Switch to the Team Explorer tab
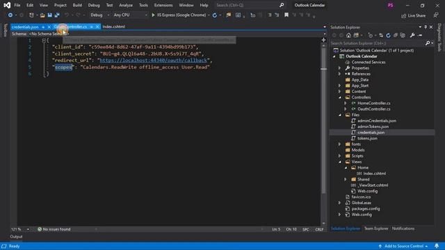Screen dimensions: 445x250 pyautogui.click(x=376, y=228)
